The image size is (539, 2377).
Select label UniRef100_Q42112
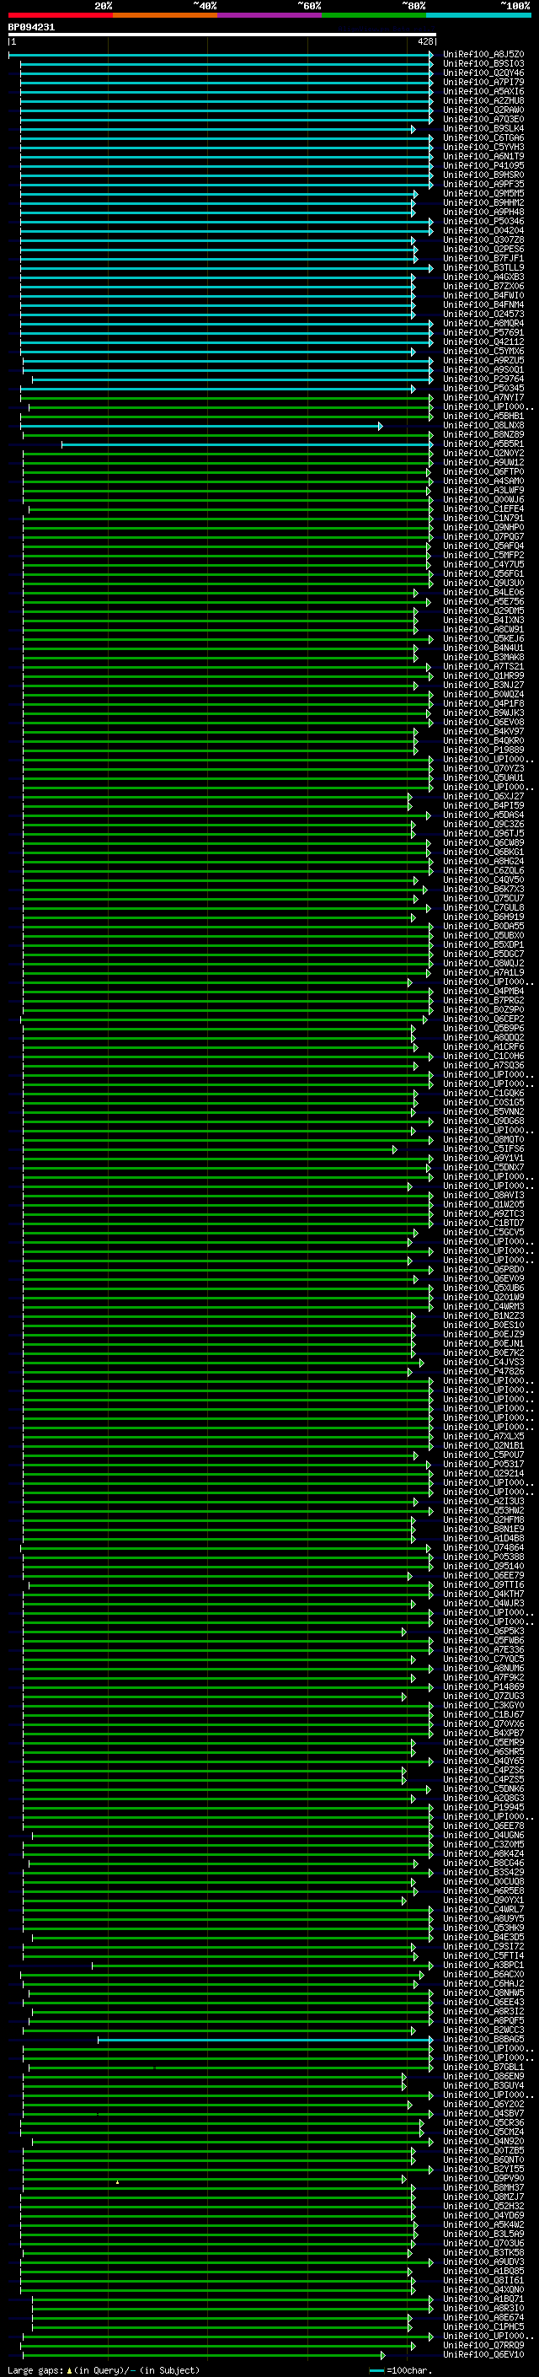point(483,341)
